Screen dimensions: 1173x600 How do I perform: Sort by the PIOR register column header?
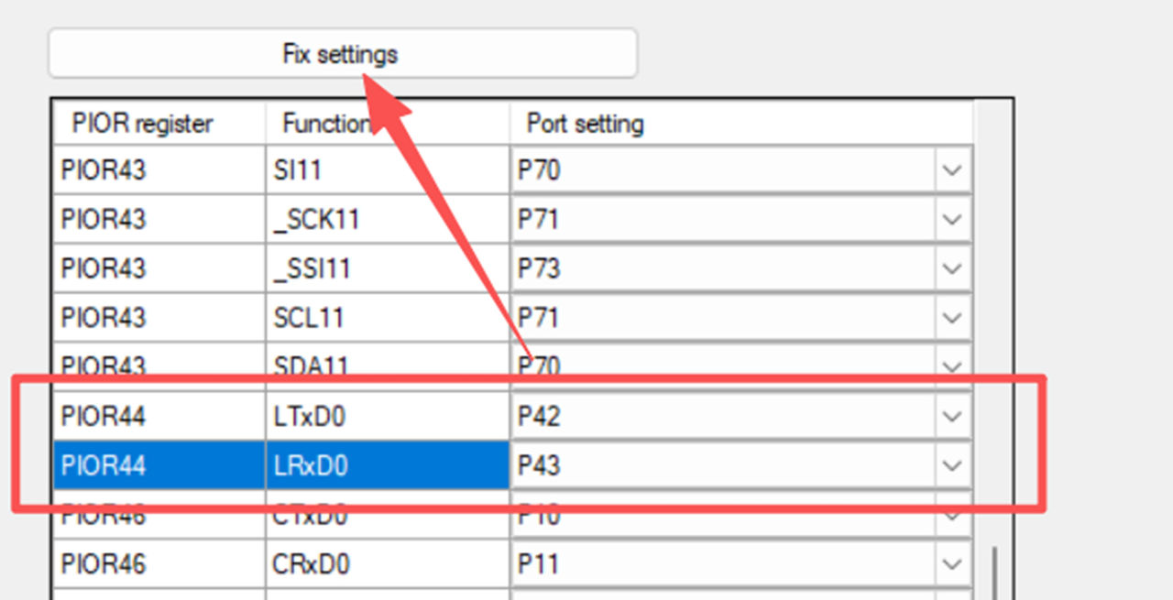point(142,124)
